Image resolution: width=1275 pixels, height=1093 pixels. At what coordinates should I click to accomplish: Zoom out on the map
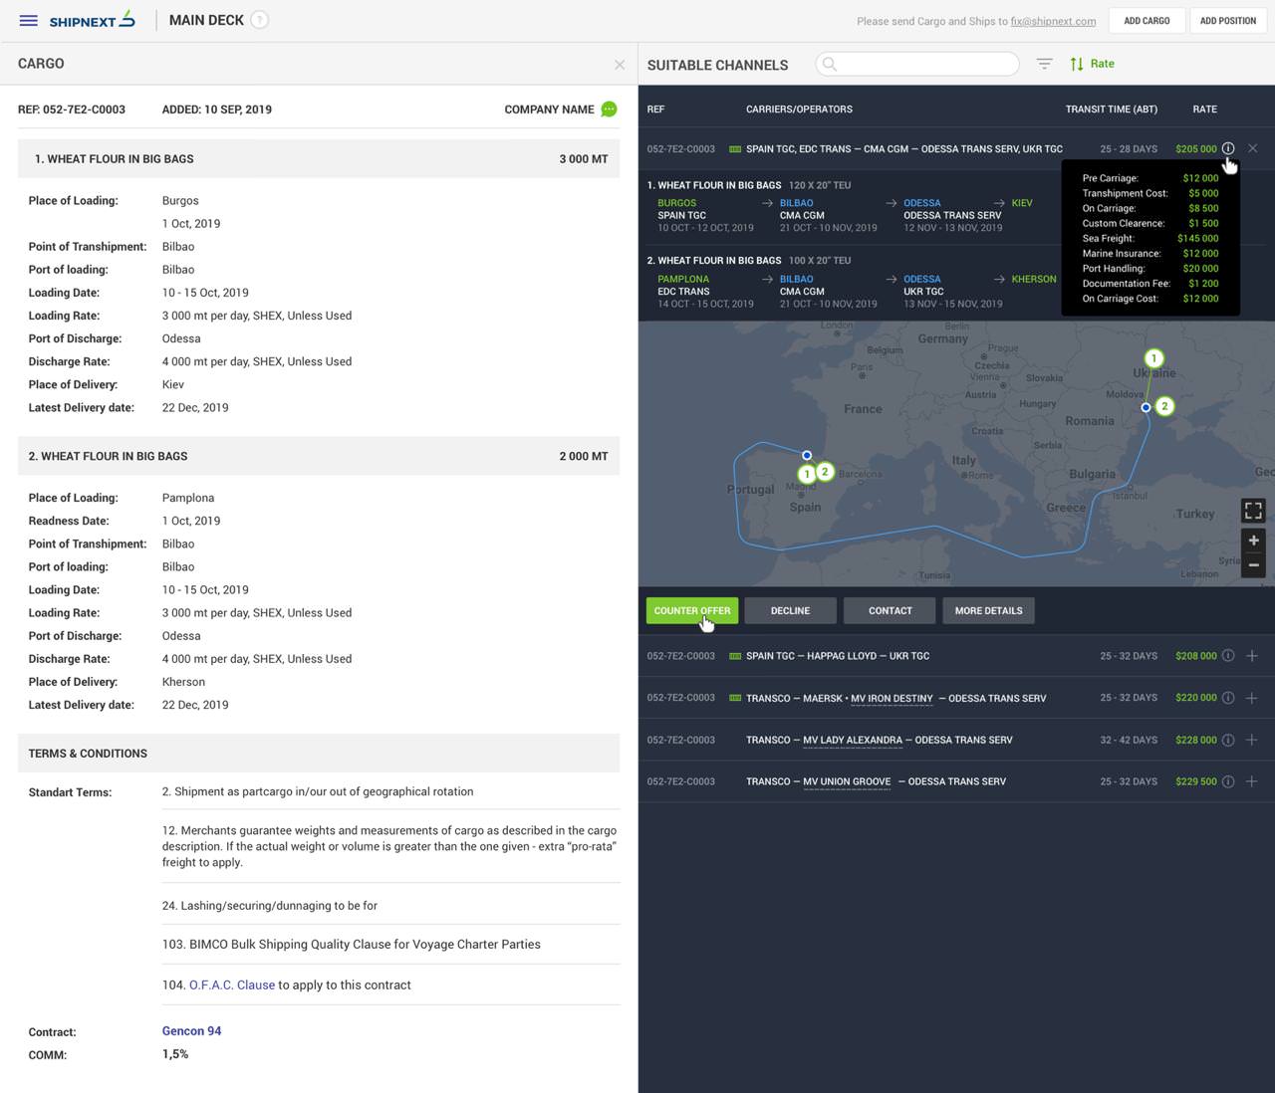click(1254, 564)
